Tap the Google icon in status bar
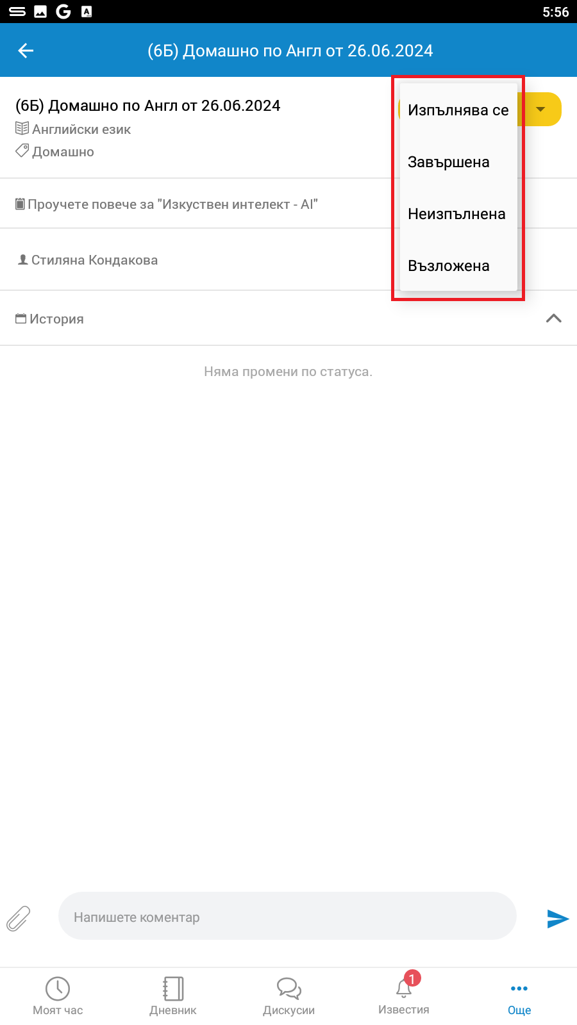The image size is (577, 1025). tap(63, 12)
